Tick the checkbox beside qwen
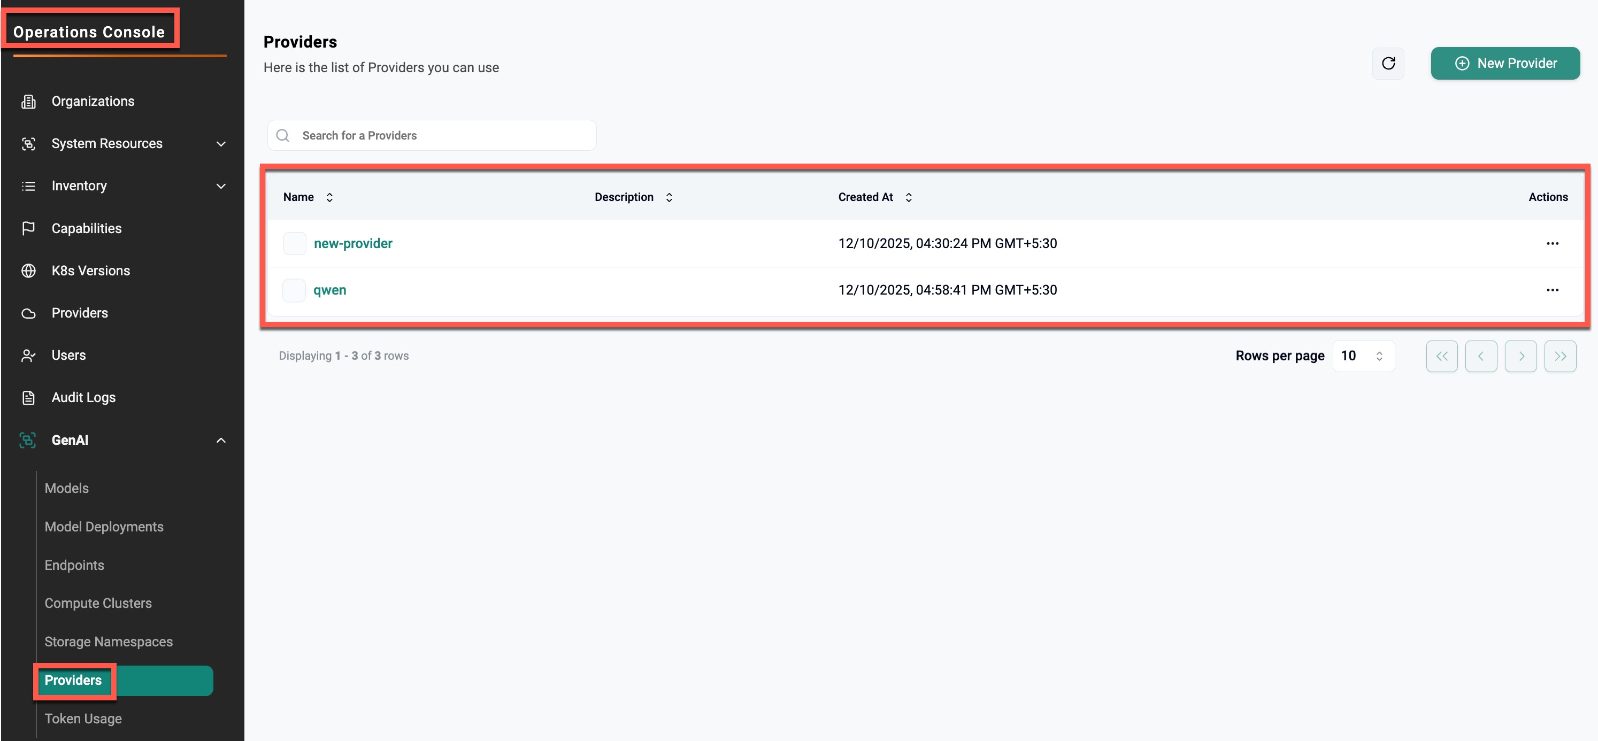The image size is (1598, 741). point(294,290)
